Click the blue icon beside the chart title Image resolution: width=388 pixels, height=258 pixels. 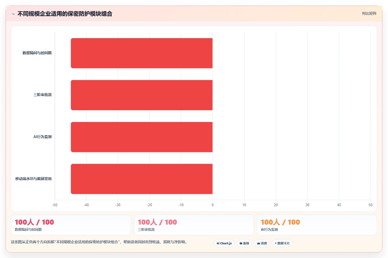[13, 14]
